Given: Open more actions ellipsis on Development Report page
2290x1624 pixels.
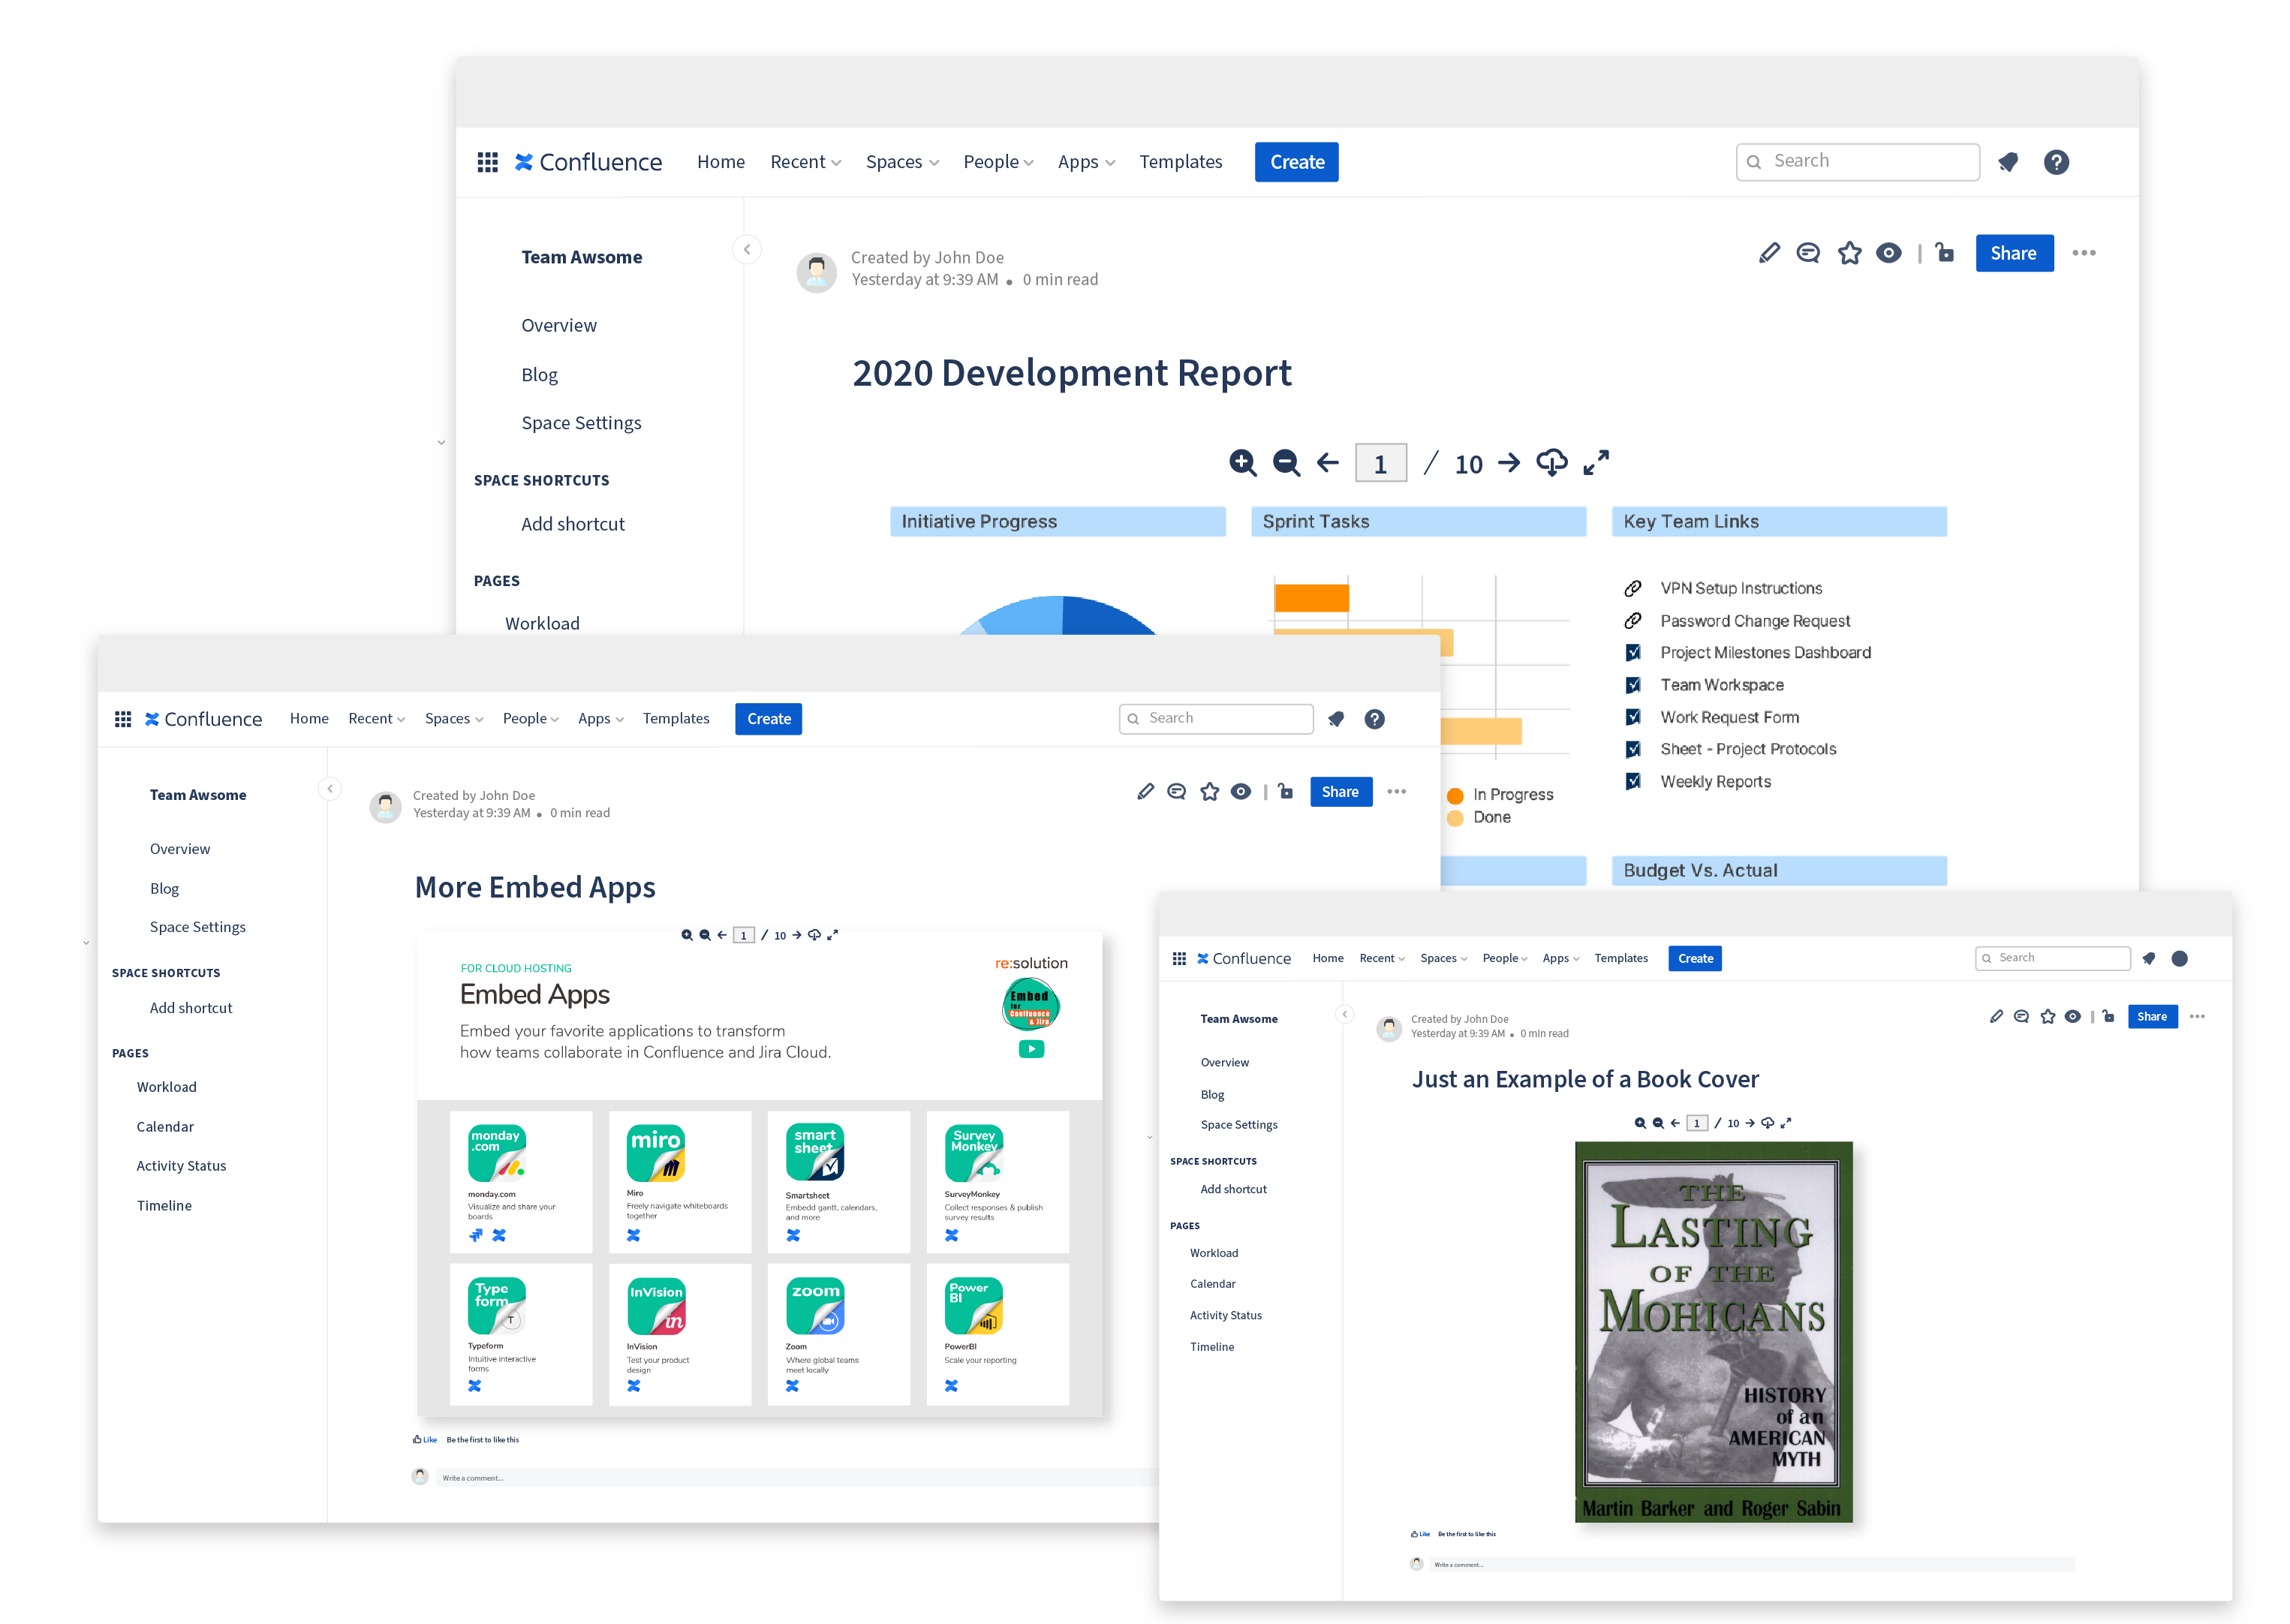Looking at the screenshot, I should coord(2084,253).
